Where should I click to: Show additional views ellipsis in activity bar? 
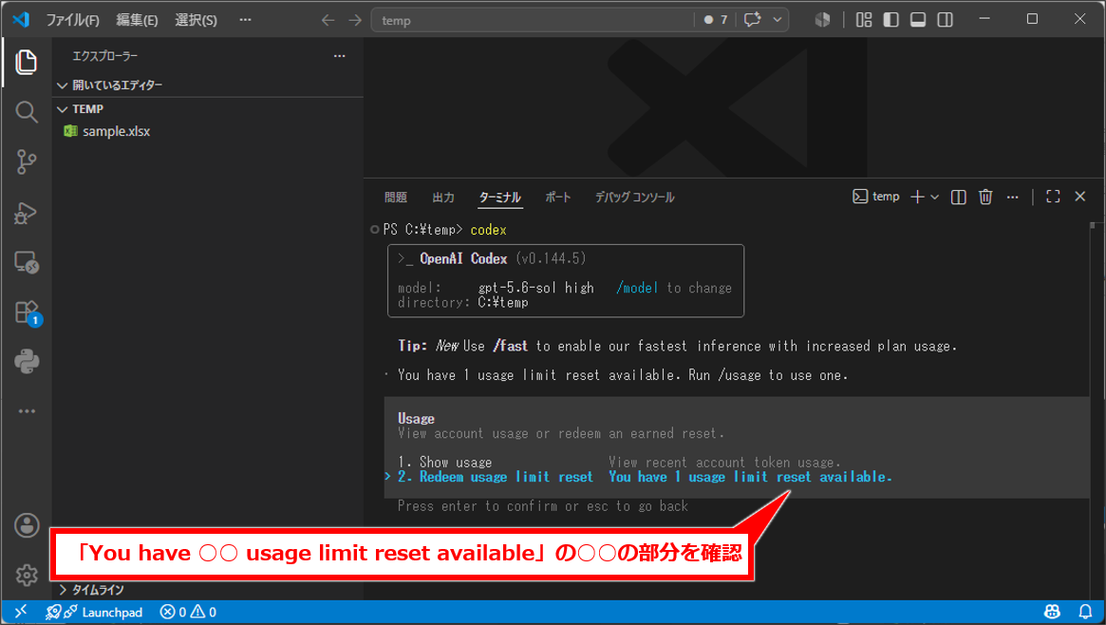tap(26, 411)
